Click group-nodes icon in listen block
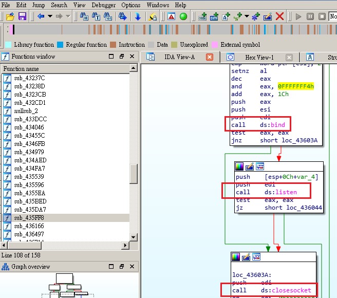This screenshot has height=298, width=337. 260,166
